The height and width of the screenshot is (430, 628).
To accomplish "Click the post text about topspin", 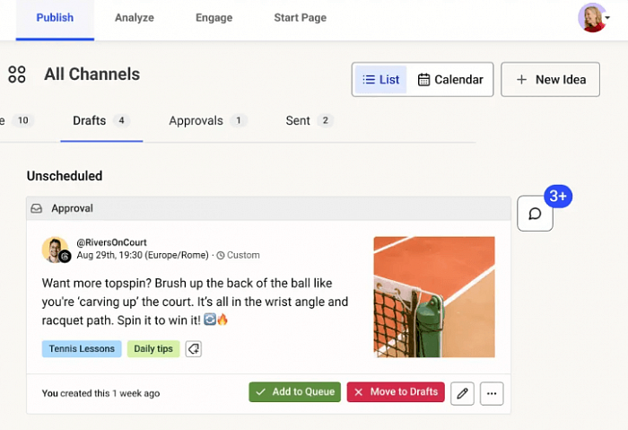I will tap(195, 302).
